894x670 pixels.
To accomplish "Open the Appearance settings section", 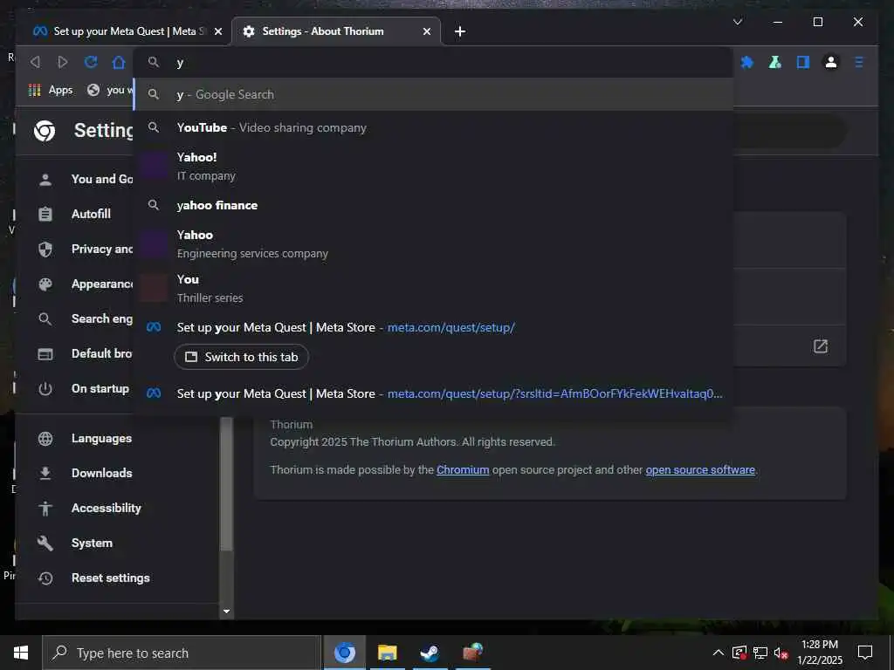I will (x=85, y=284).
